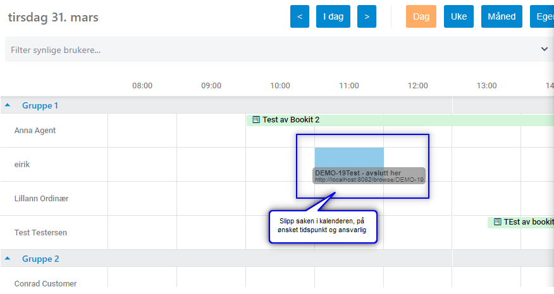The width and height of the screenshot is (554, 294).
Task: Switch to Uke view
Action: pos(459,16)
